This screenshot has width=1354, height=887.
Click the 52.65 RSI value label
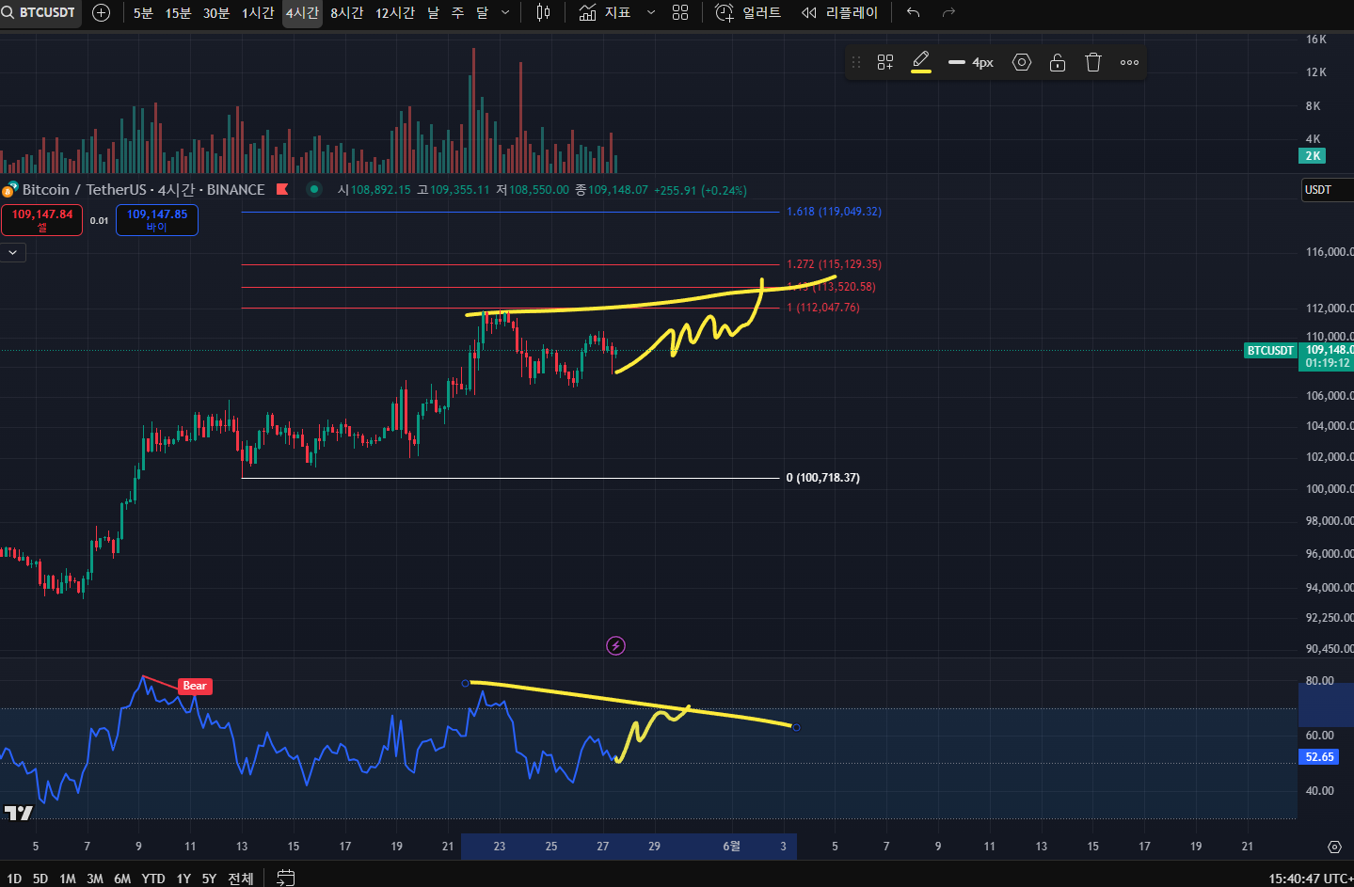(1319, 756)
